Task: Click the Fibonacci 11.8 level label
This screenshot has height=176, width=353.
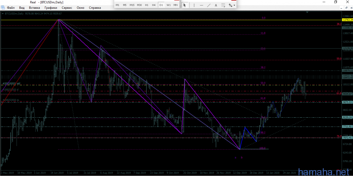Action: coord(263,33)
